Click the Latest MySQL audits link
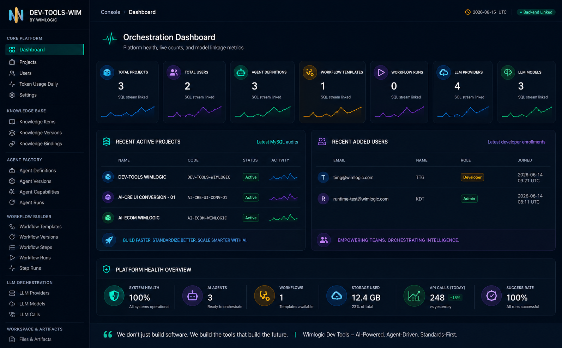 [x=277, y=142]
